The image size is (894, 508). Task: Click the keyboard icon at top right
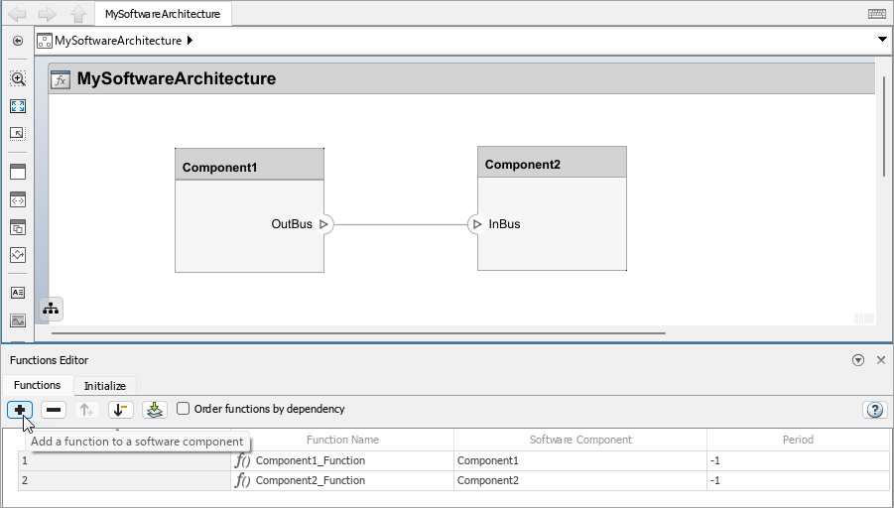(x=876, y=14)
